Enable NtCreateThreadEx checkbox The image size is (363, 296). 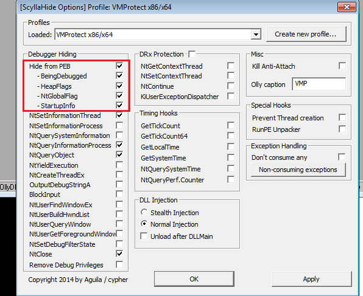pyautogui.click(x=119, y=174)
